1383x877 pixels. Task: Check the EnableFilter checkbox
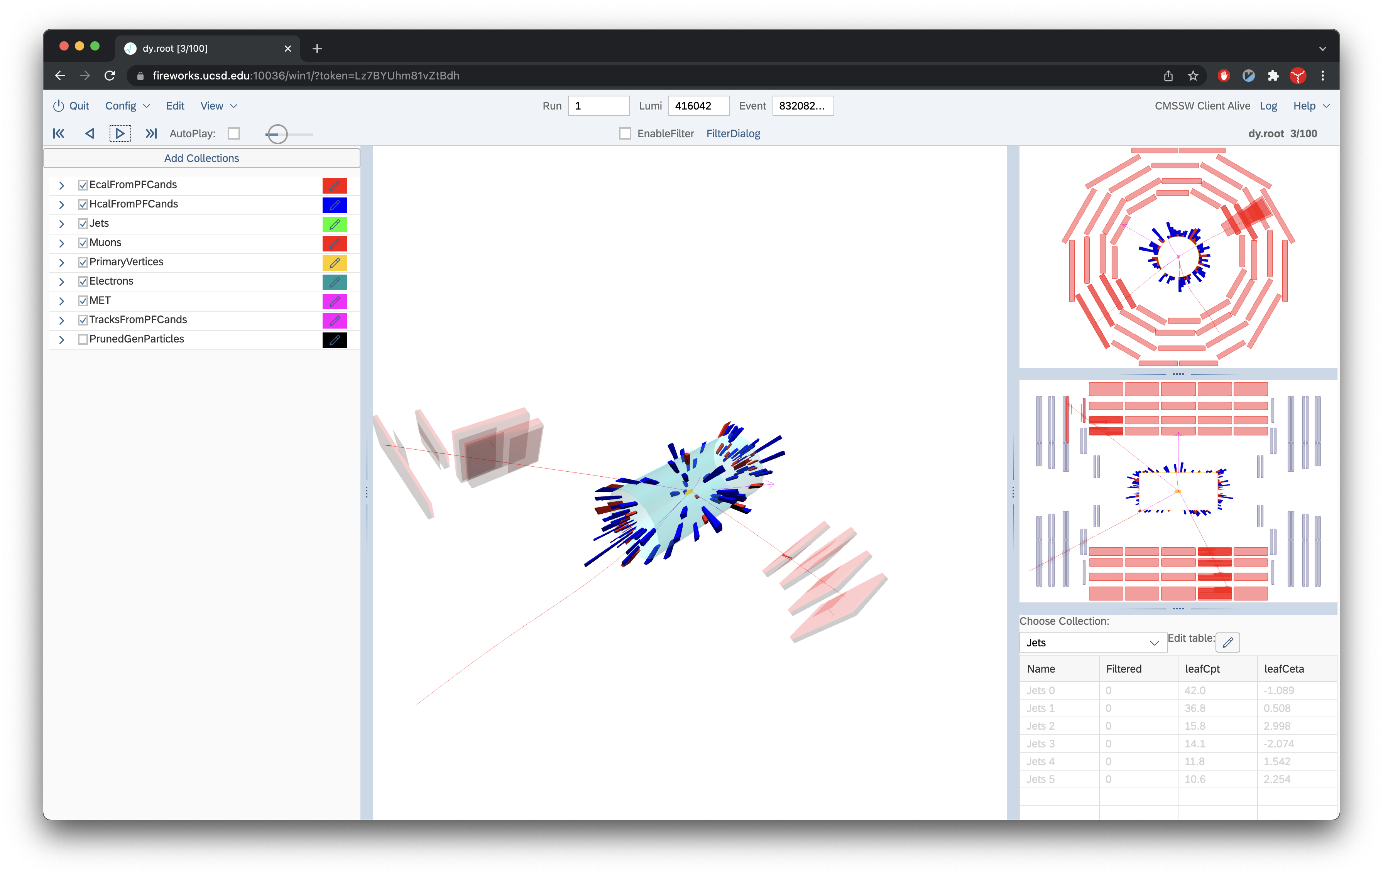pyautogui.click(x=625, y=134)
